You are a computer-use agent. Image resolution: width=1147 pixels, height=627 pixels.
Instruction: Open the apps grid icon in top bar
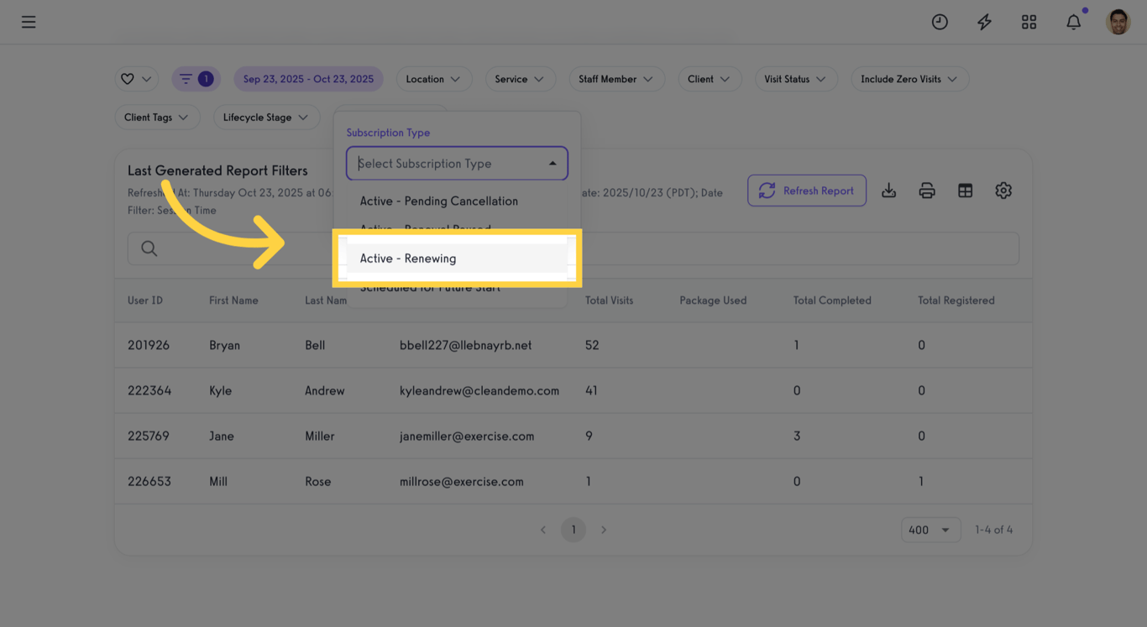1029,22
